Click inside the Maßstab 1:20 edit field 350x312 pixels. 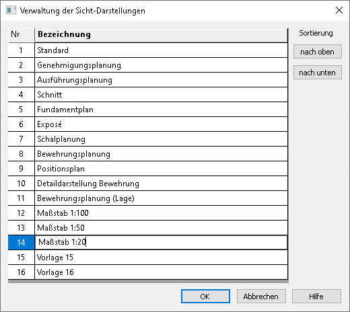tap(161, 242)
